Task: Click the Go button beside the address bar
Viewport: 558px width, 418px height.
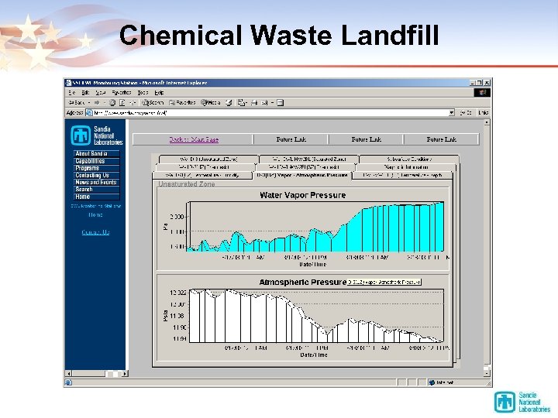Action: pyautogui.click(x=466, y=113)
